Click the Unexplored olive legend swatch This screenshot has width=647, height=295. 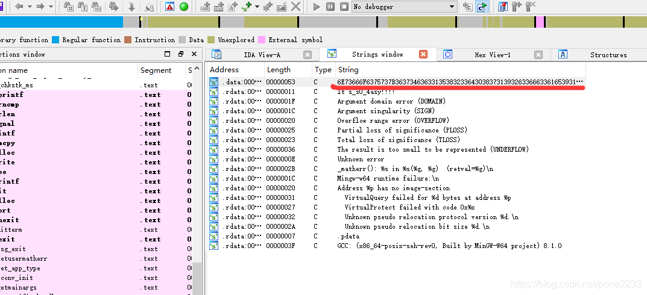(211, 40)
